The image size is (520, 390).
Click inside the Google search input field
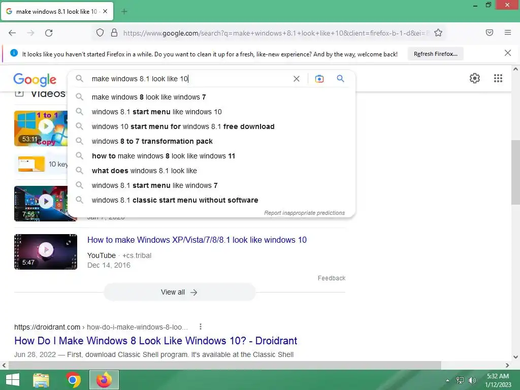[x=189, y=79]
